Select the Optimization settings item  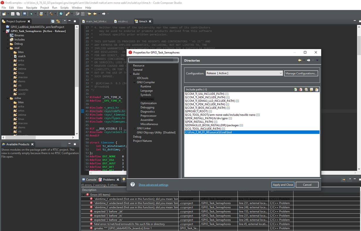(x=148, y=103)
